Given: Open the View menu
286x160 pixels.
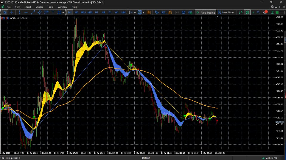Looking at the screenshot, I should coord(18,7).
